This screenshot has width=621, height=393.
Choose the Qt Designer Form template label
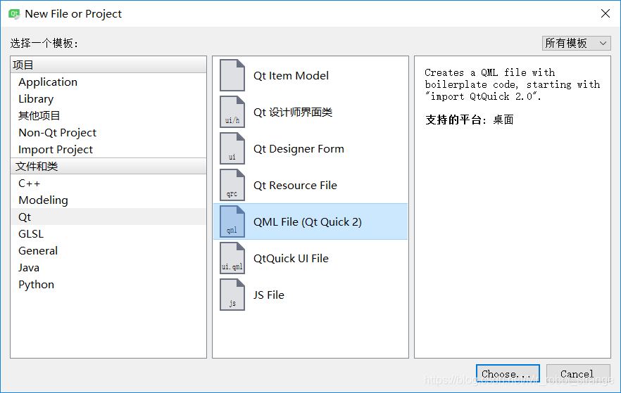[299, 148]
